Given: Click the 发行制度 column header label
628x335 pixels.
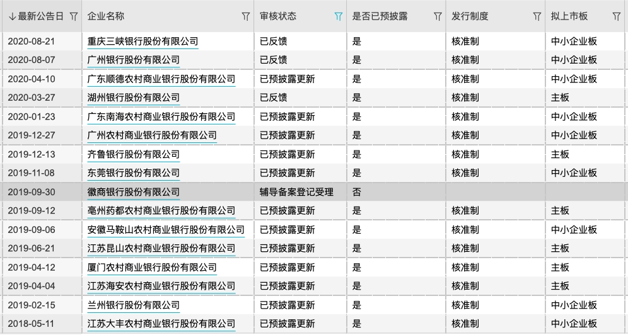Looking at the screenshot, I should pyautogui.click(x=470, y=16).
